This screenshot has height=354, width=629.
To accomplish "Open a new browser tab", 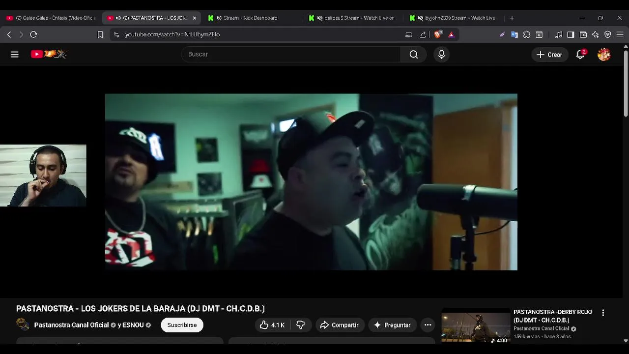I will click(x=512, y=18).
